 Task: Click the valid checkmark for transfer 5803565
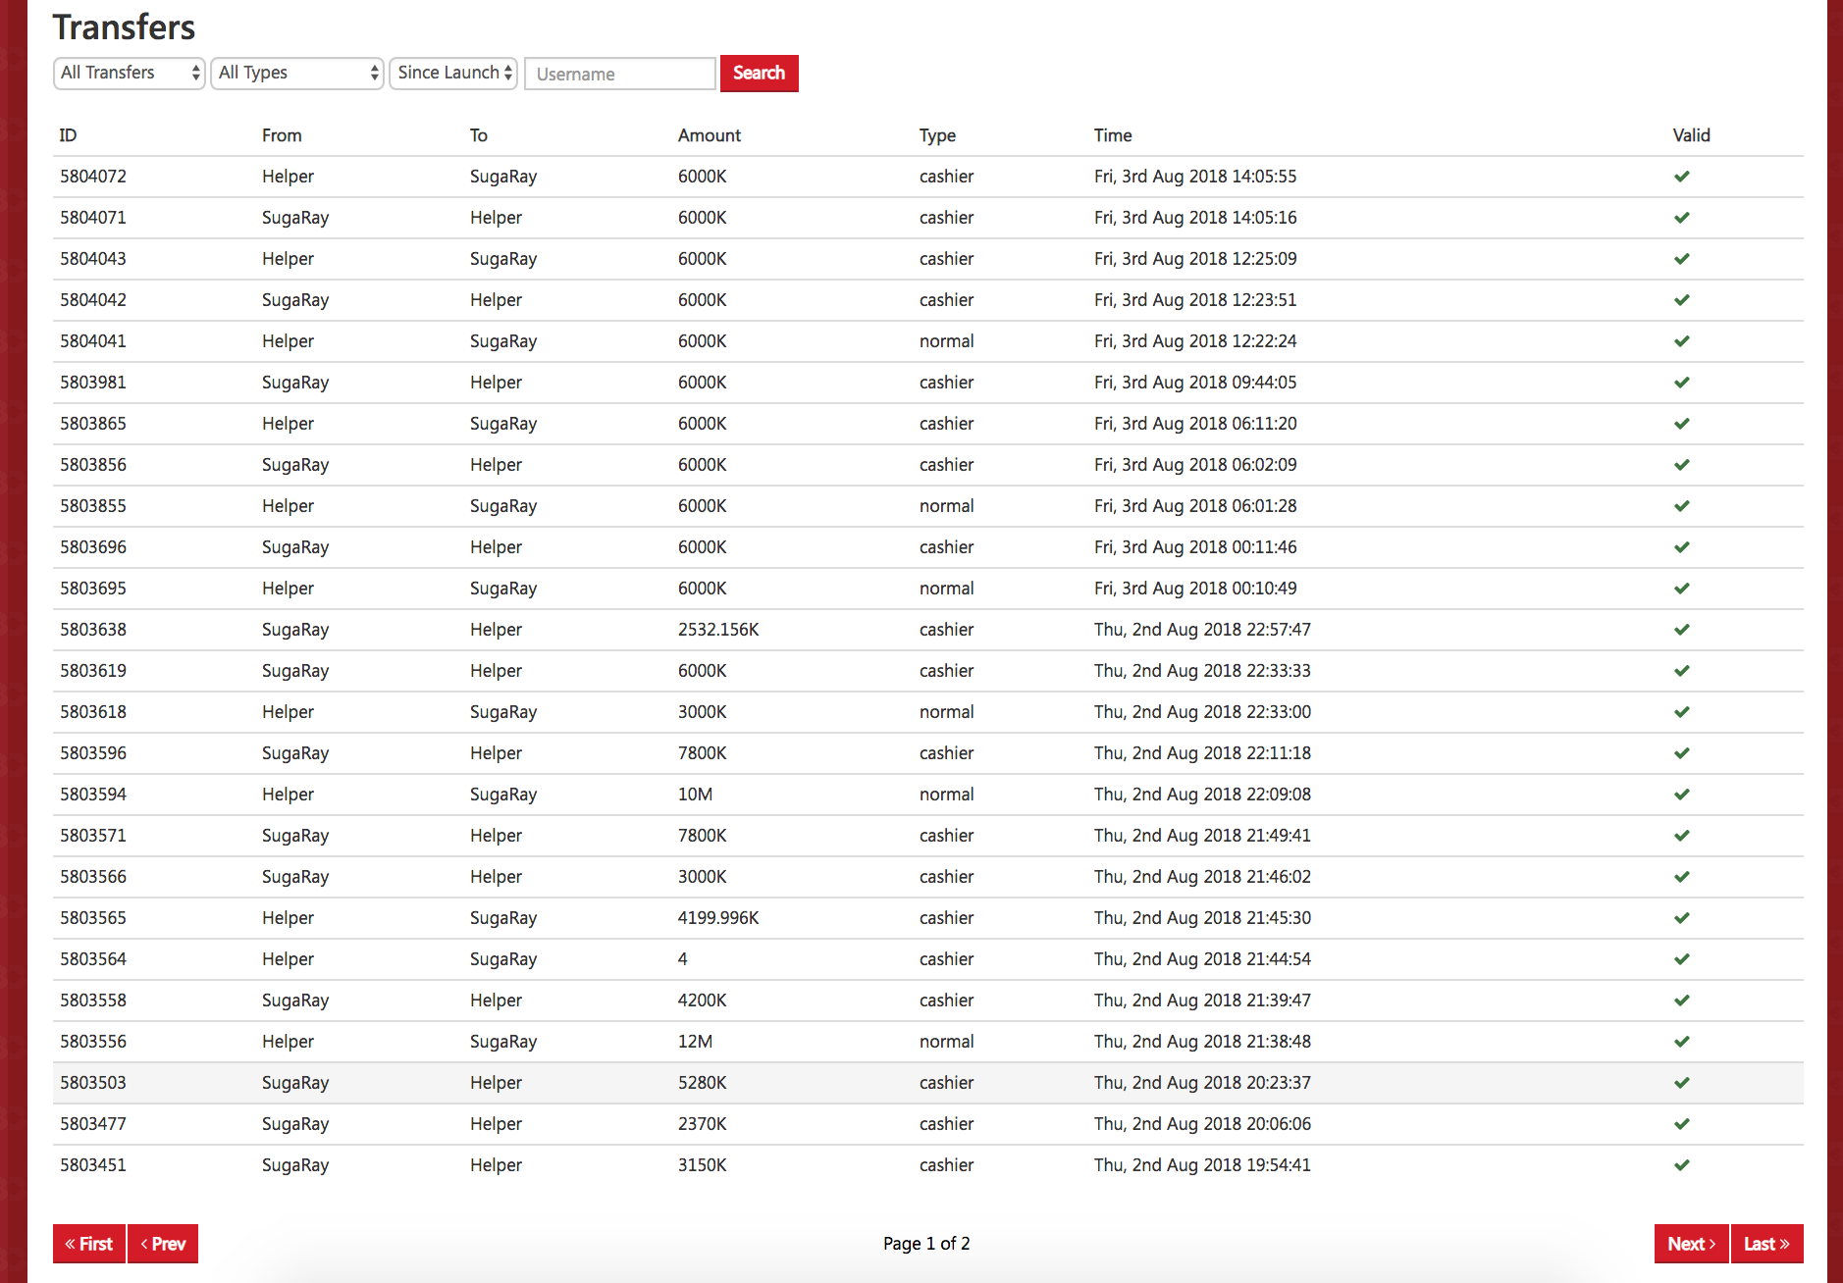click(x=1682, y=918)
